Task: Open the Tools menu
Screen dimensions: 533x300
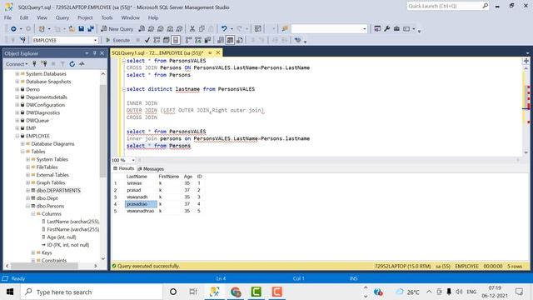Action: click(x=107, y=17)
